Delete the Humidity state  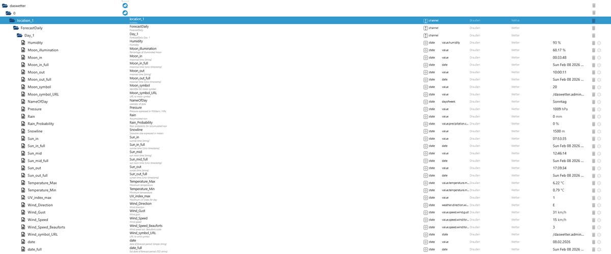coord(594,43)
